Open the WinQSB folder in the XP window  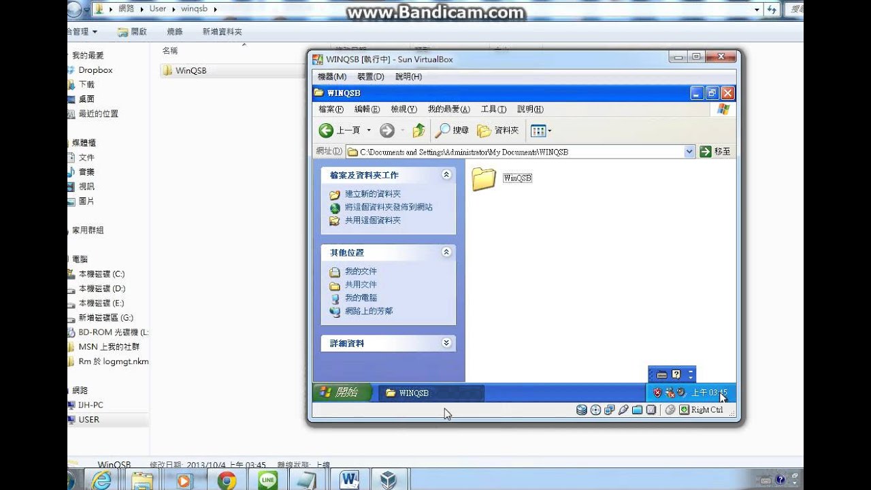coord(502,178)
